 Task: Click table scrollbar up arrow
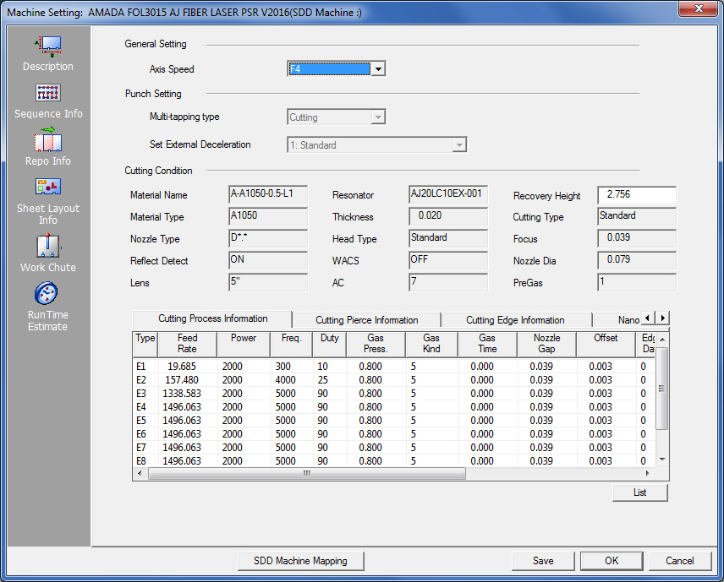pos(662,340)
